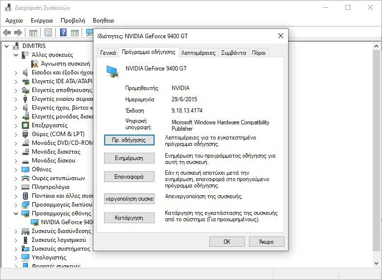This screenshot has width=382, height=280.
Task: Click the show/hide console tree toolbar icon
Action: [x=33, y=32]
